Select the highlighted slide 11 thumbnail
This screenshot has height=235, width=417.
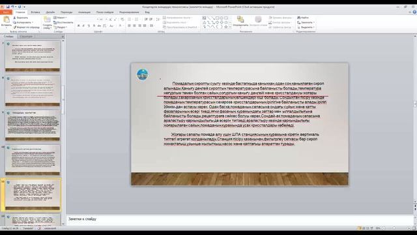(x=33, y=195)
